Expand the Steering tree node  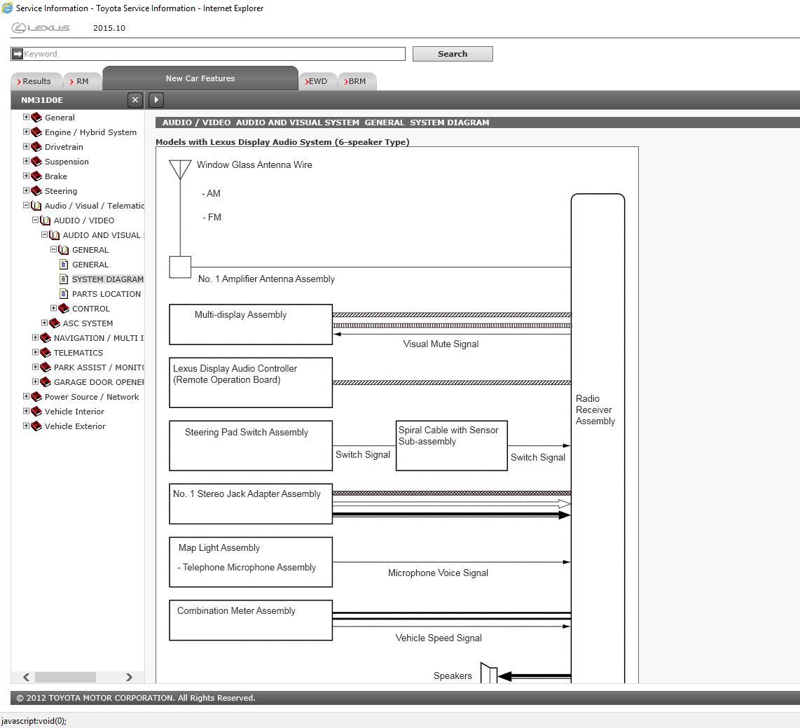26,190
